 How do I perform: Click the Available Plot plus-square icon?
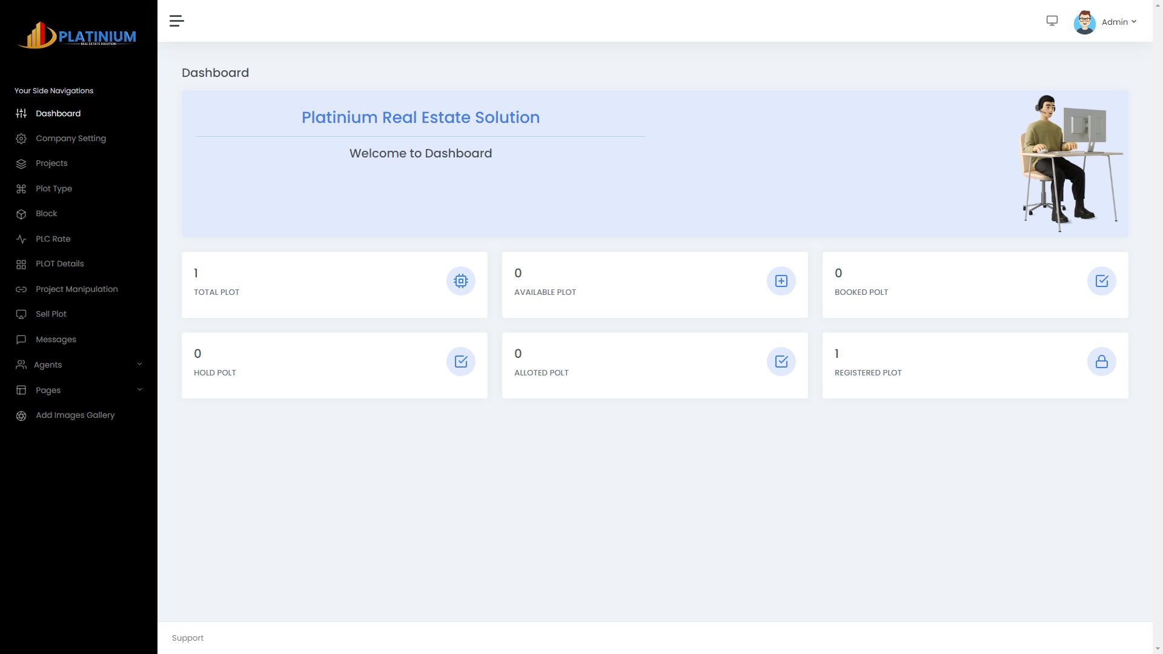781,281
